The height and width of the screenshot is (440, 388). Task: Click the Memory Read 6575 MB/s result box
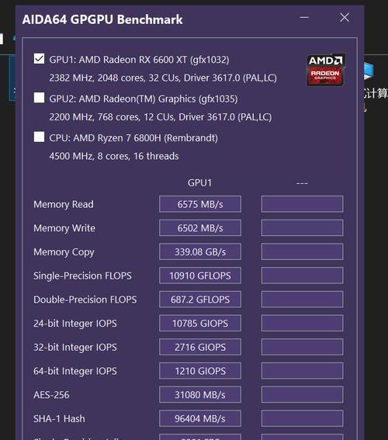pyautogui.click(x=200, y=204)
